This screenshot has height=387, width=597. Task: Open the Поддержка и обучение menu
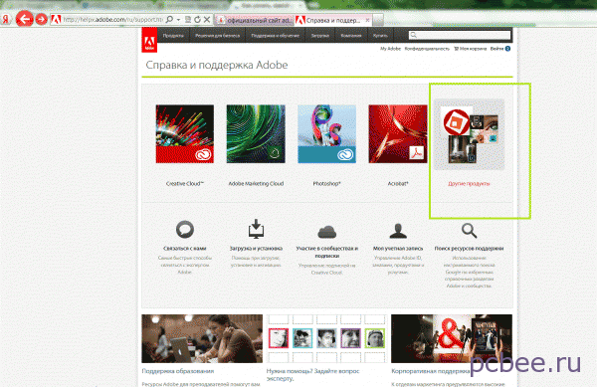pos(276,36)
